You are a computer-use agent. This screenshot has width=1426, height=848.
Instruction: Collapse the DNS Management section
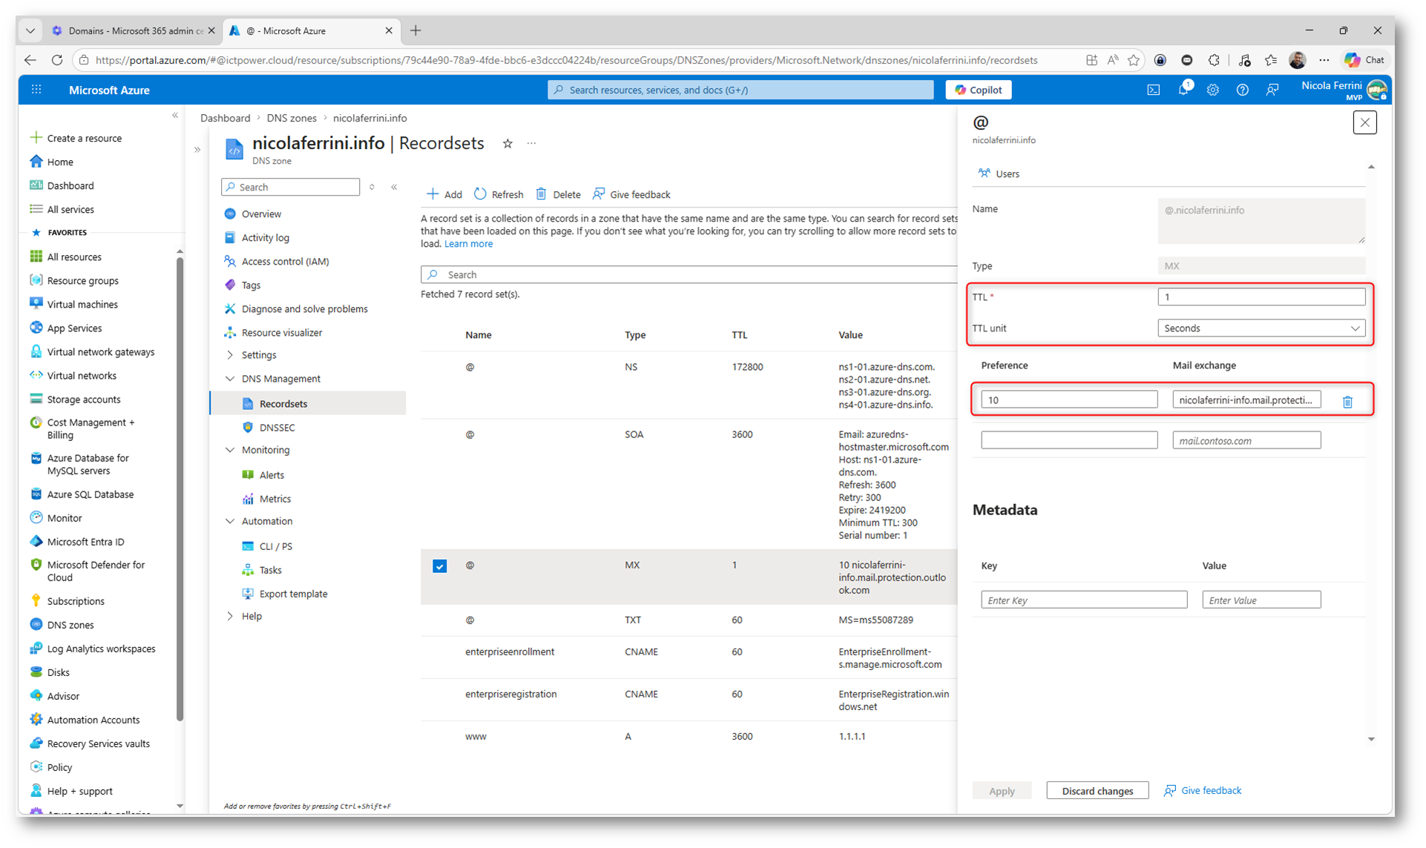pyautogui.click(x=230, y=379)
